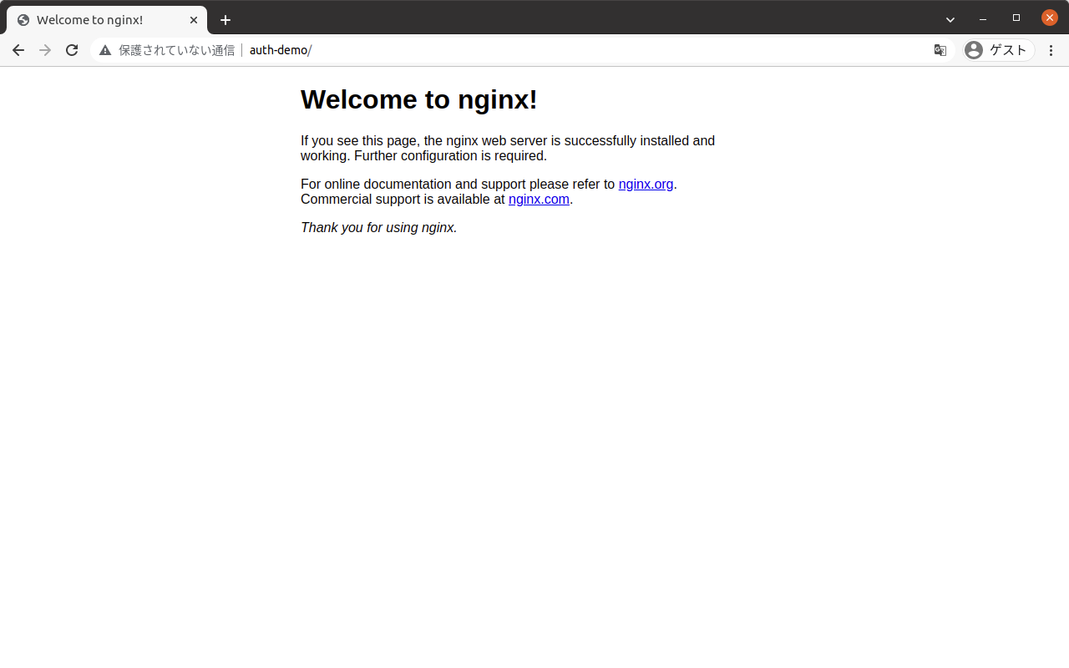Follow the nginx.com link
The height and width of the screenshot is (668, 1069).
[539, 200]
